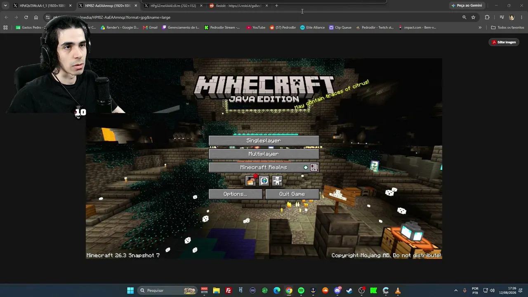This screenshot has width=528, height=297.
Task: Open SoundCloud from the taskbar
Action: pyautogui.click(x=325, y=290)
